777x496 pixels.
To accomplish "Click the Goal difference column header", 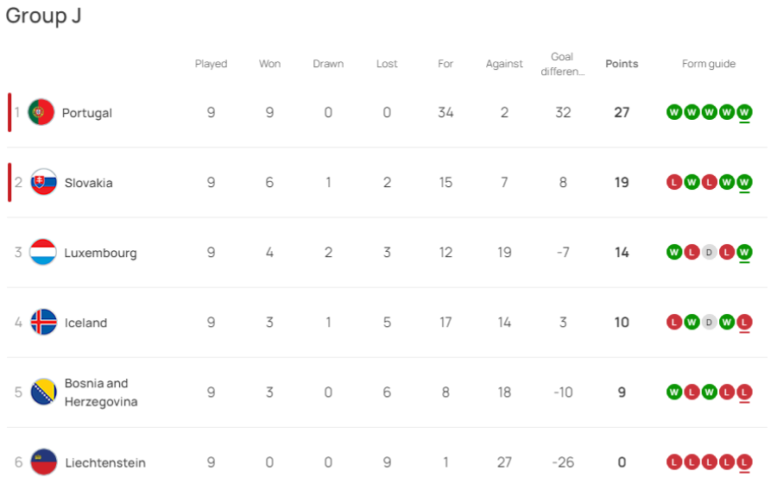I will pos(562,64).
